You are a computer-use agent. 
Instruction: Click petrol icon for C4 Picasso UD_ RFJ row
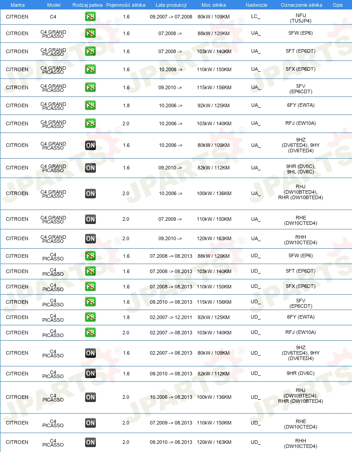90,333
